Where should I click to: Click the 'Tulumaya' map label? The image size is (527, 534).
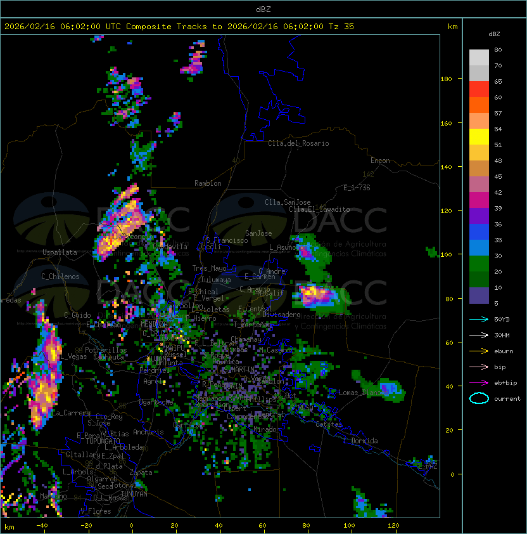point(216,280)
